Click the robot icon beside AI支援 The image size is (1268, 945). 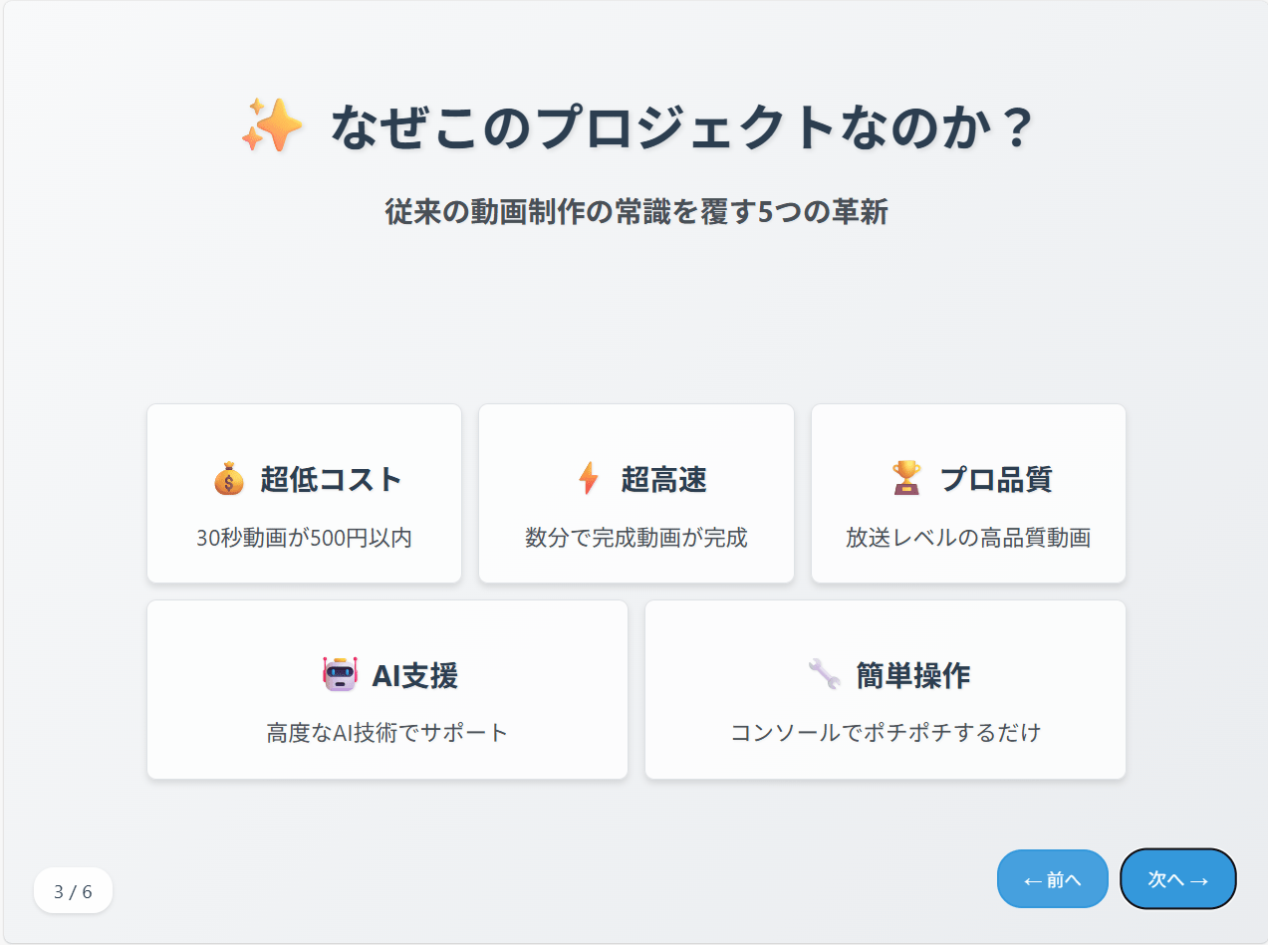click(x=340, y=674)
